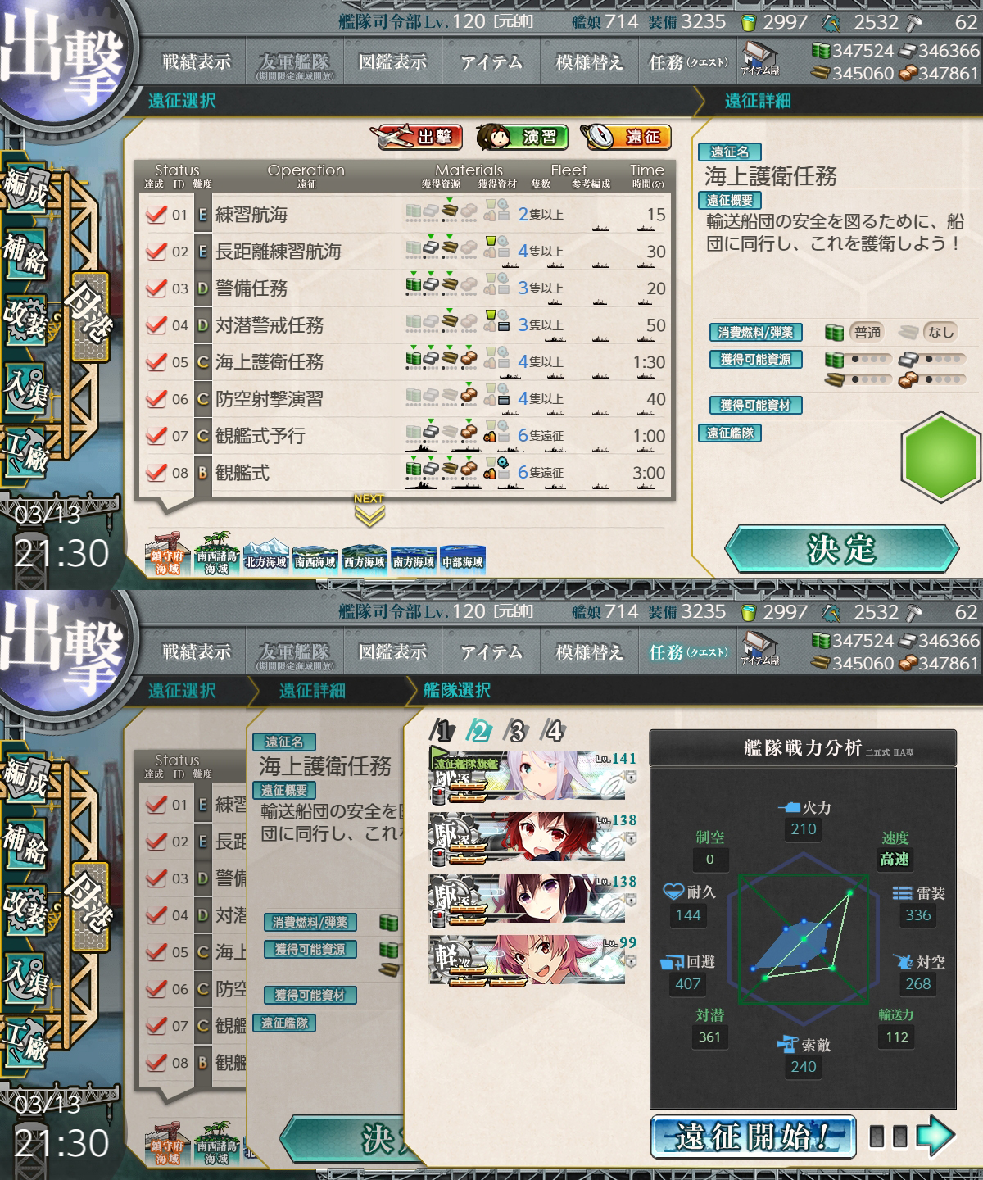
Task: Click the 遠征 compass expedition icon
Action: pyautogui.click(x=626, y=137)
